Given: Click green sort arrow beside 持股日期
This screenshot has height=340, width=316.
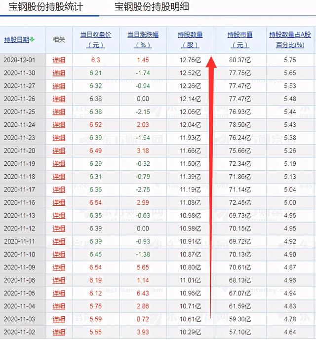Looking at the screenshot, I should pyautogui.click(x=32, y=39).
